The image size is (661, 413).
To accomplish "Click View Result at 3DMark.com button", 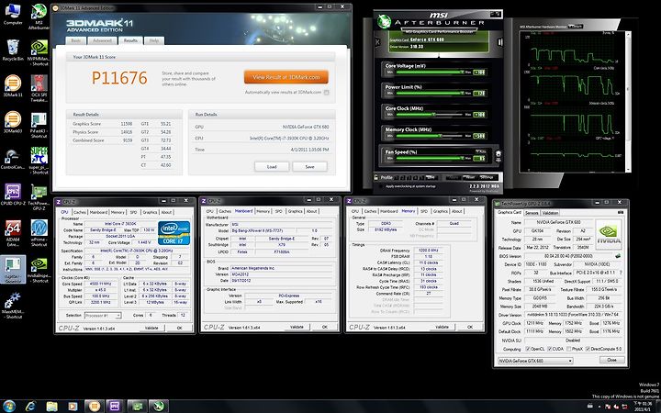I will tap(286, 77).
